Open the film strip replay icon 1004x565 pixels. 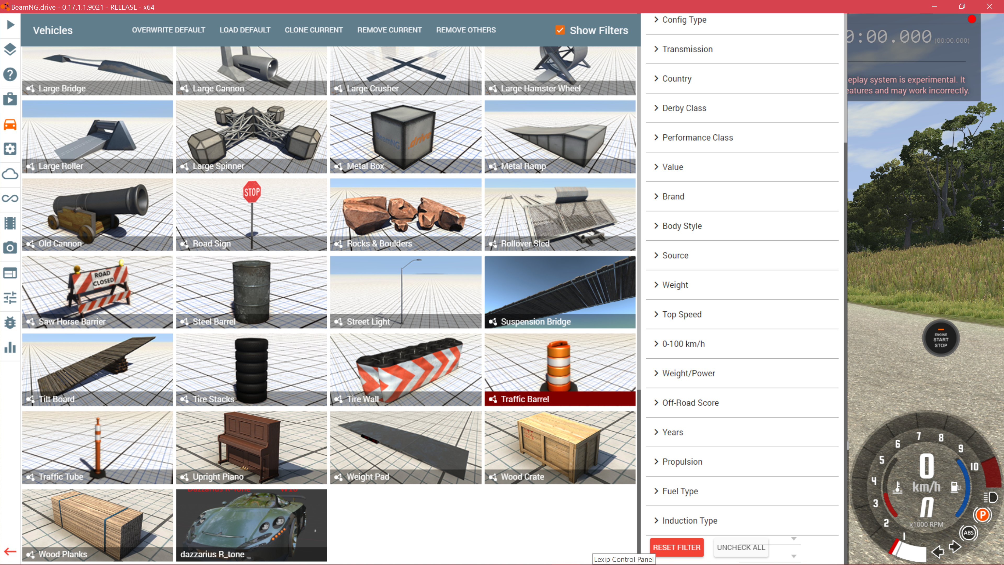(10, 223)
